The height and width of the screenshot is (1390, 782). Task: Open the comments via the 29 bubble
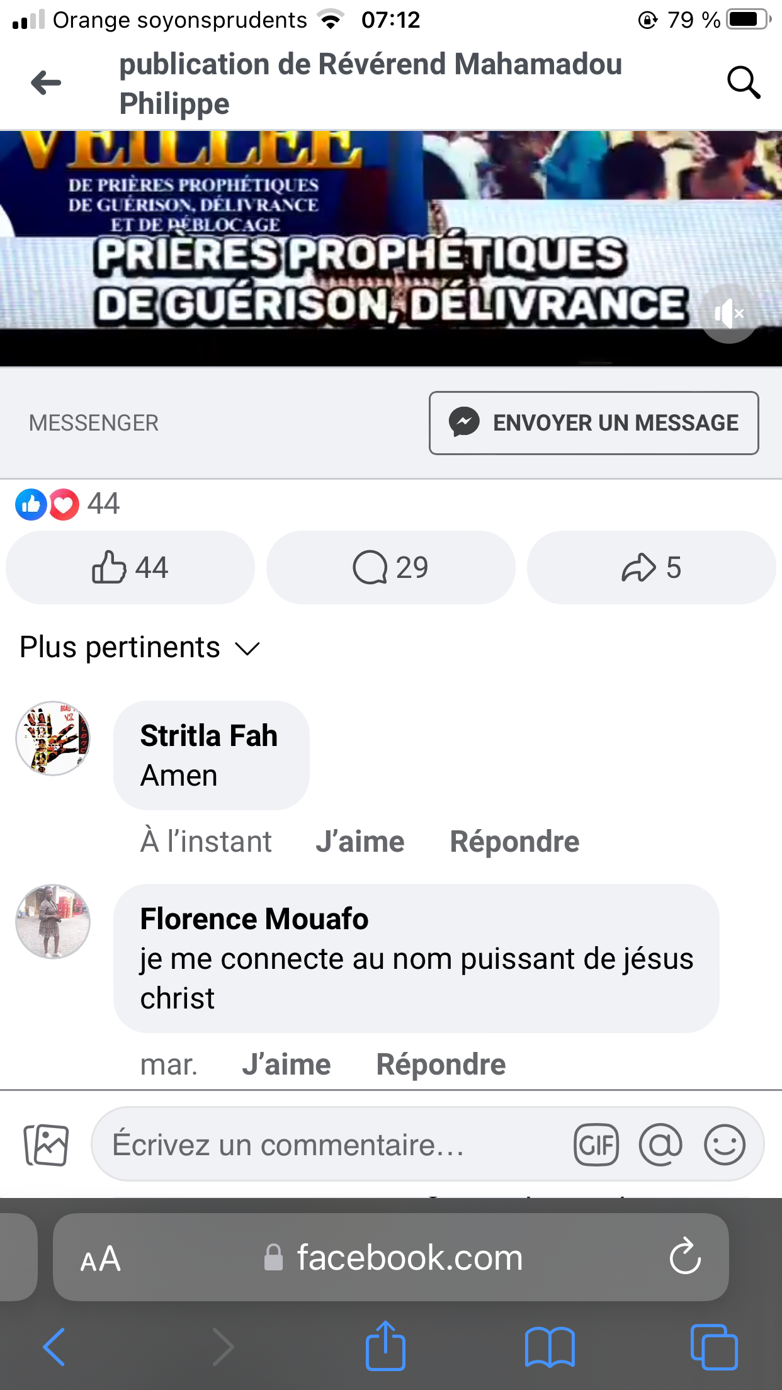tap(390, 567)
